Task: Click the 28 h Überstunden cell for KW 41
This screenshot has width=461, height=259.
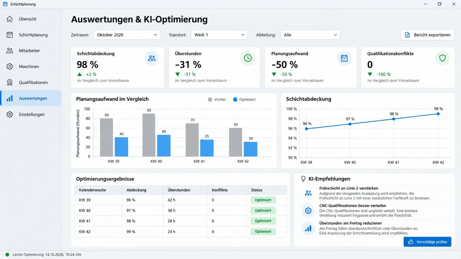Action: coord(171,221)
